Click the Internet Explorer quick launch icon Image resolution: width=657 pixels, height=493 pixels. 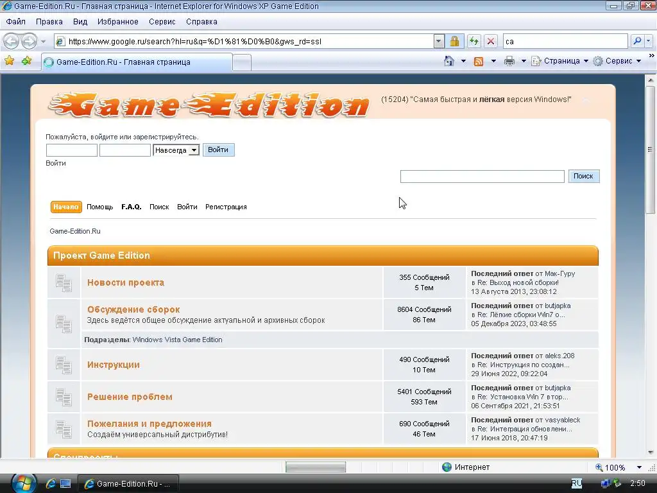coord(51,484)
